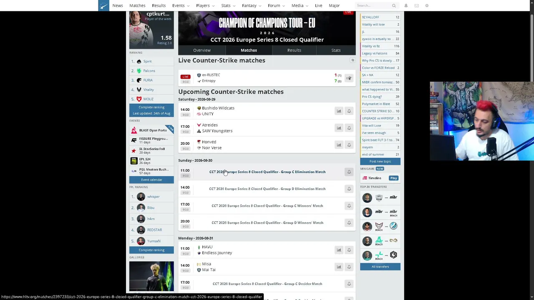This screenshot has height=300, width=534.
Task: Open match stats for Honvéd vs Noir Verse
Action: pos(339,145)
